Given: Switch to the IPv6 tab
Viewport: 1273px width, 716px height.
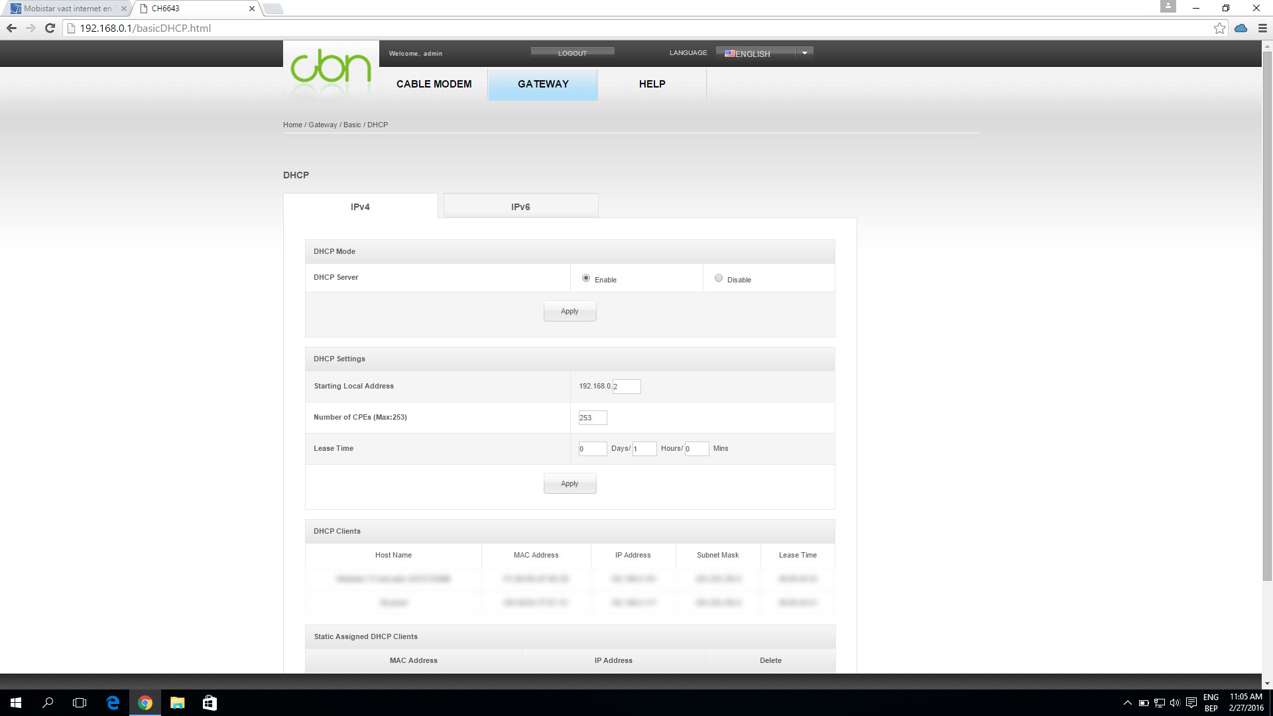Looking at the screenshot, I should click(520, 206).
